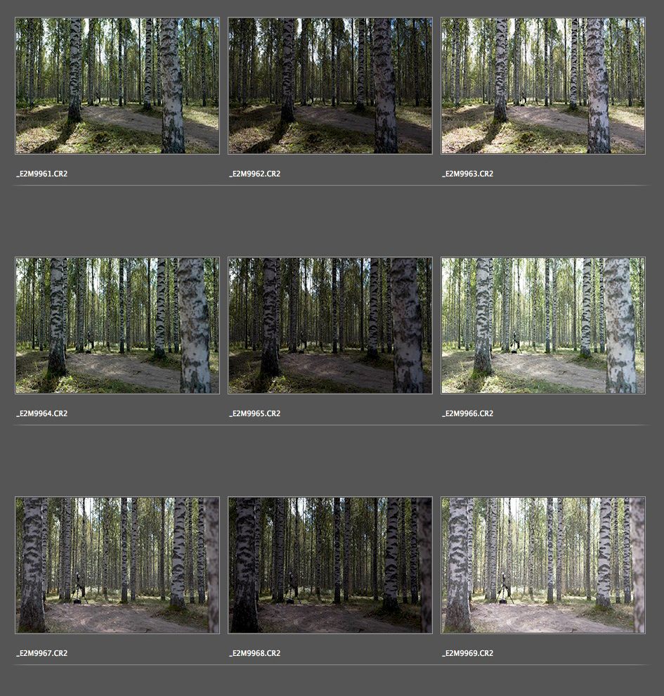Click the divider line below _E2M9965.CR2
This screenshot has width=664, height=696.
(330, 425)
